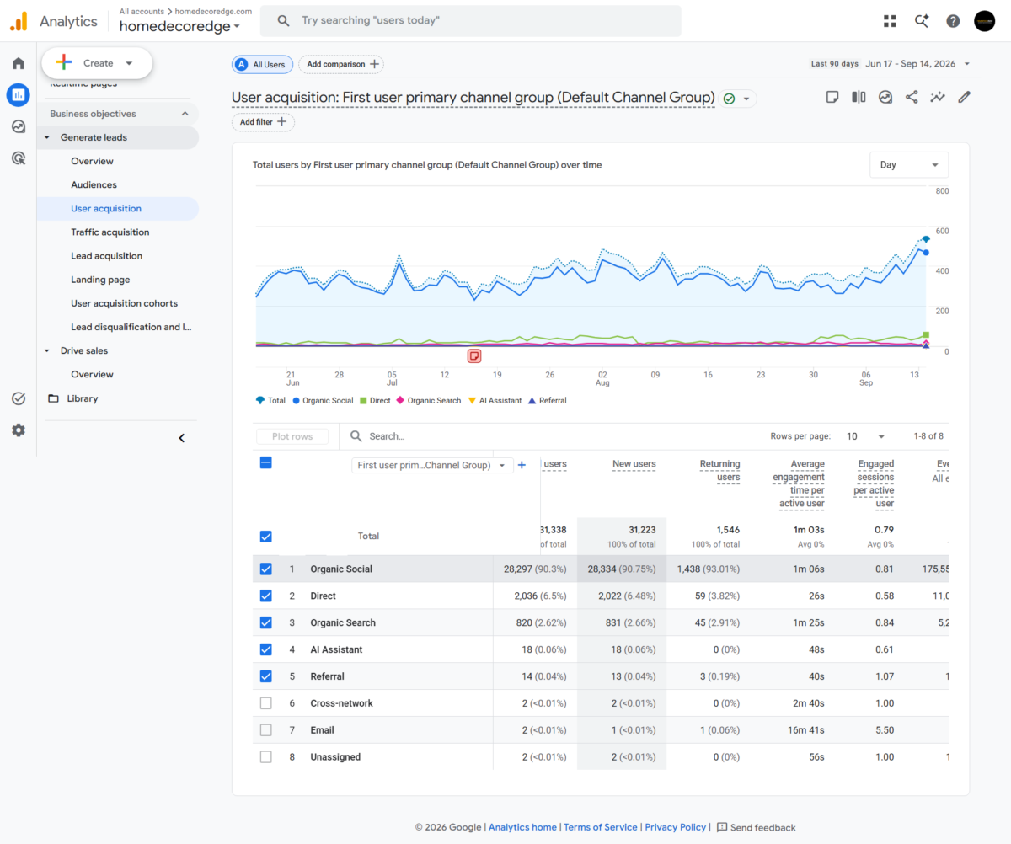Screen dimensions: 1011x844
Task: Open the homedecoredge property selector
Action: (x=179, y=26)
